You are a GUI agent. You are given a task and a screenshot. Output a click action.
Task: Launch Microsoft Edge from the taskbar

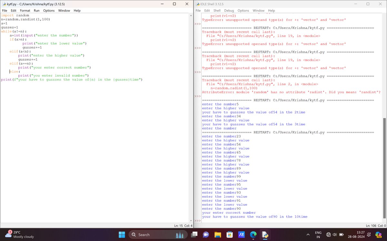pyautogui.click(x=253, y=235)
